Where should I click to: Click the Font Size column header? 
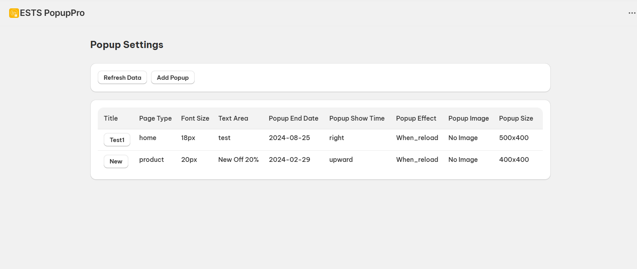195,118
